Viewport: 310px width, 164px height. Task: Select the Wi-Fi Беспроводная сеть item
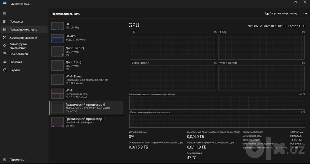click(86, 94)
